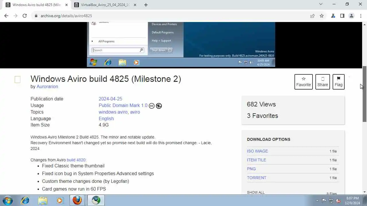Switch to the VirtualBox_Aviro_25_04_2024 tab
This screenshot has height=206, width=367.
(x=105, y=5)
